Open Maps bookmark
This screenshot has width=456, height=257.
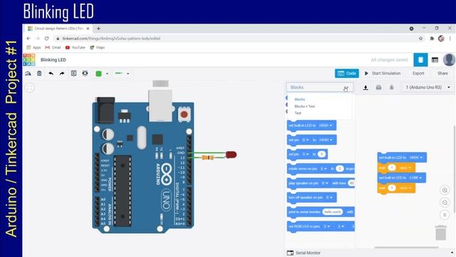coord(97,48)
